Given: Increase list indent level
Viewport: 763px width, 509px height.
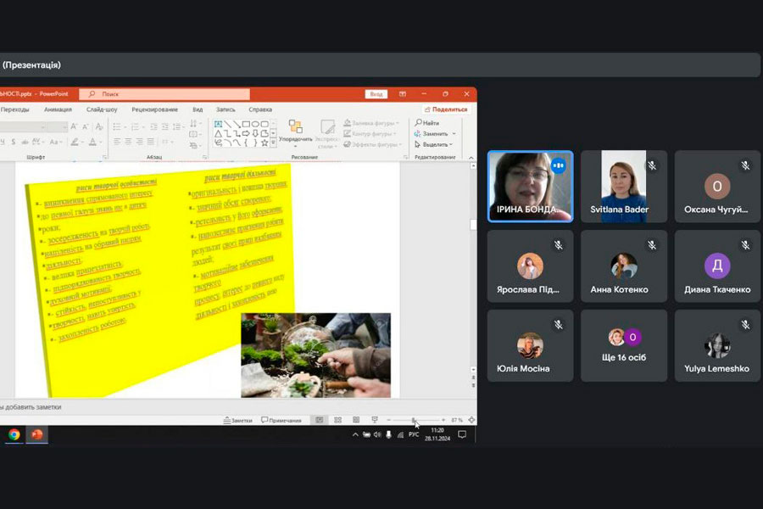Looking at the screenshot, I should point(165,126).
